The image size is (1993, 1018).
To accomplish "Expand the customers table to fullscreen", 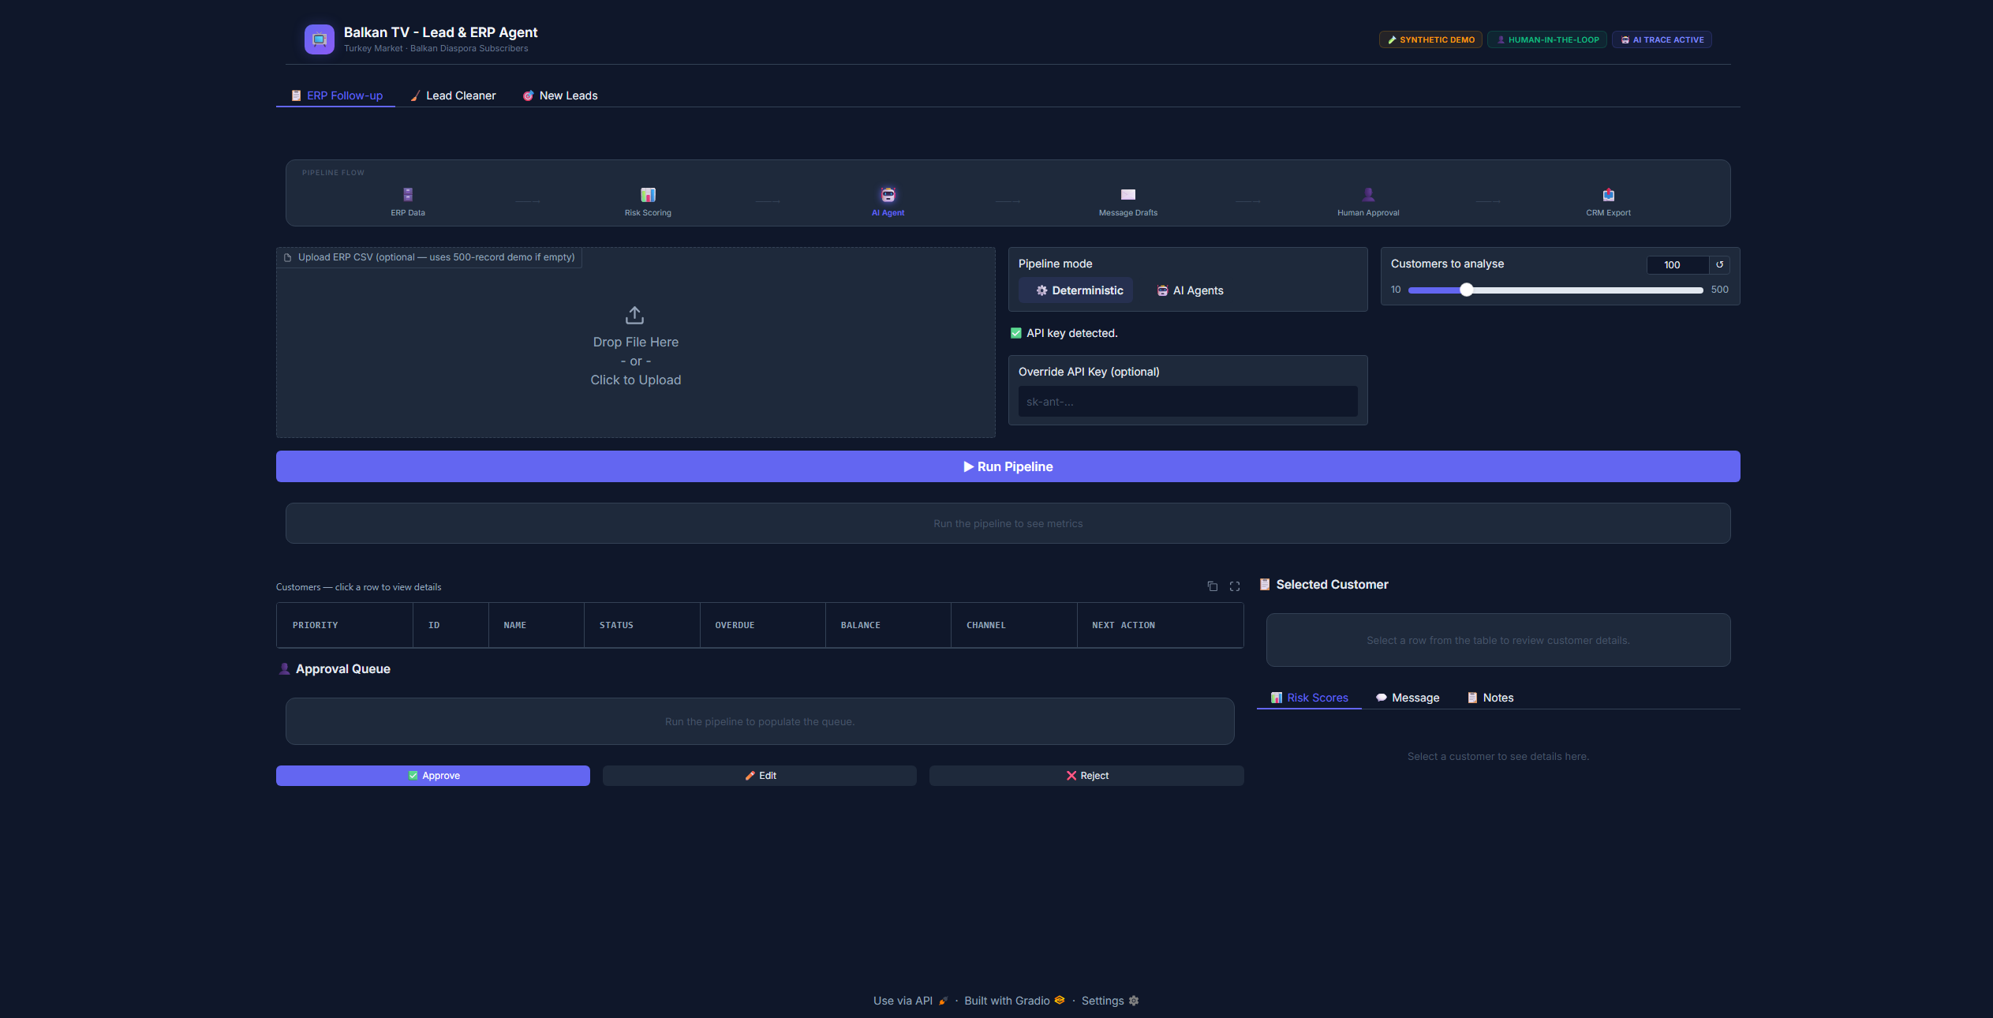I will [1235, 586].
